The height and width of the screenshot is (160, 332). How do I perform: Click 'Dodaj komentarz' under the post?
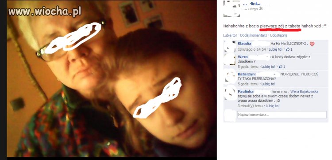point(253,35)
